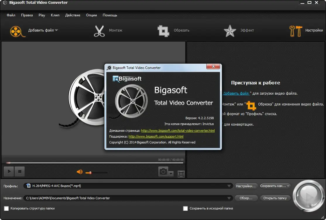This screenshot has height=220, width=326.
Task: Click the "Открыть папку" button
Action: tap(275, 198)
